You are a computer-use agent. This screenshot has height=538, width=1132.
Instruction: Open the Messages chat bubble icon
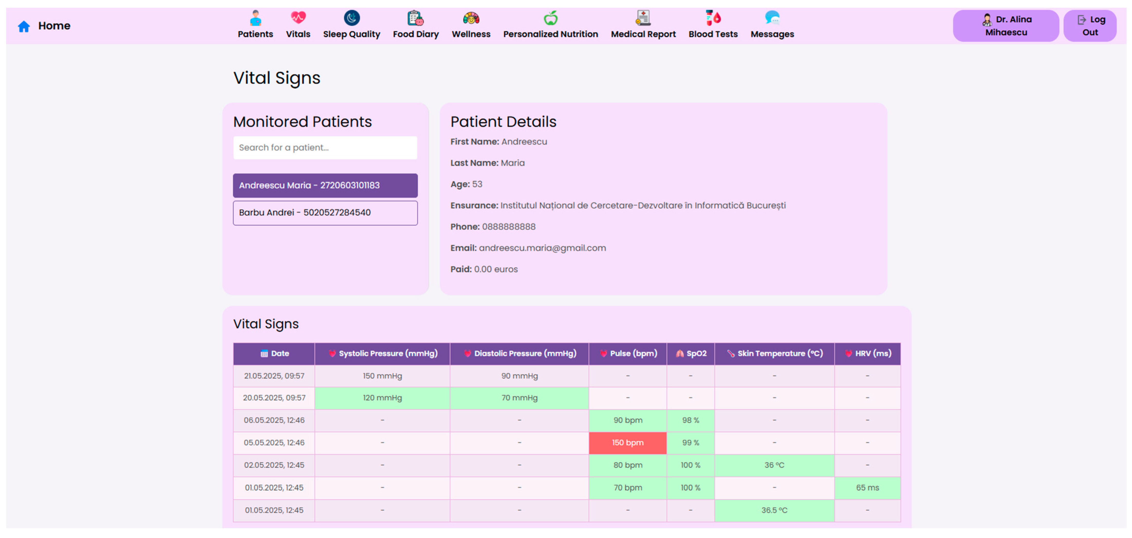pos(772,18)
